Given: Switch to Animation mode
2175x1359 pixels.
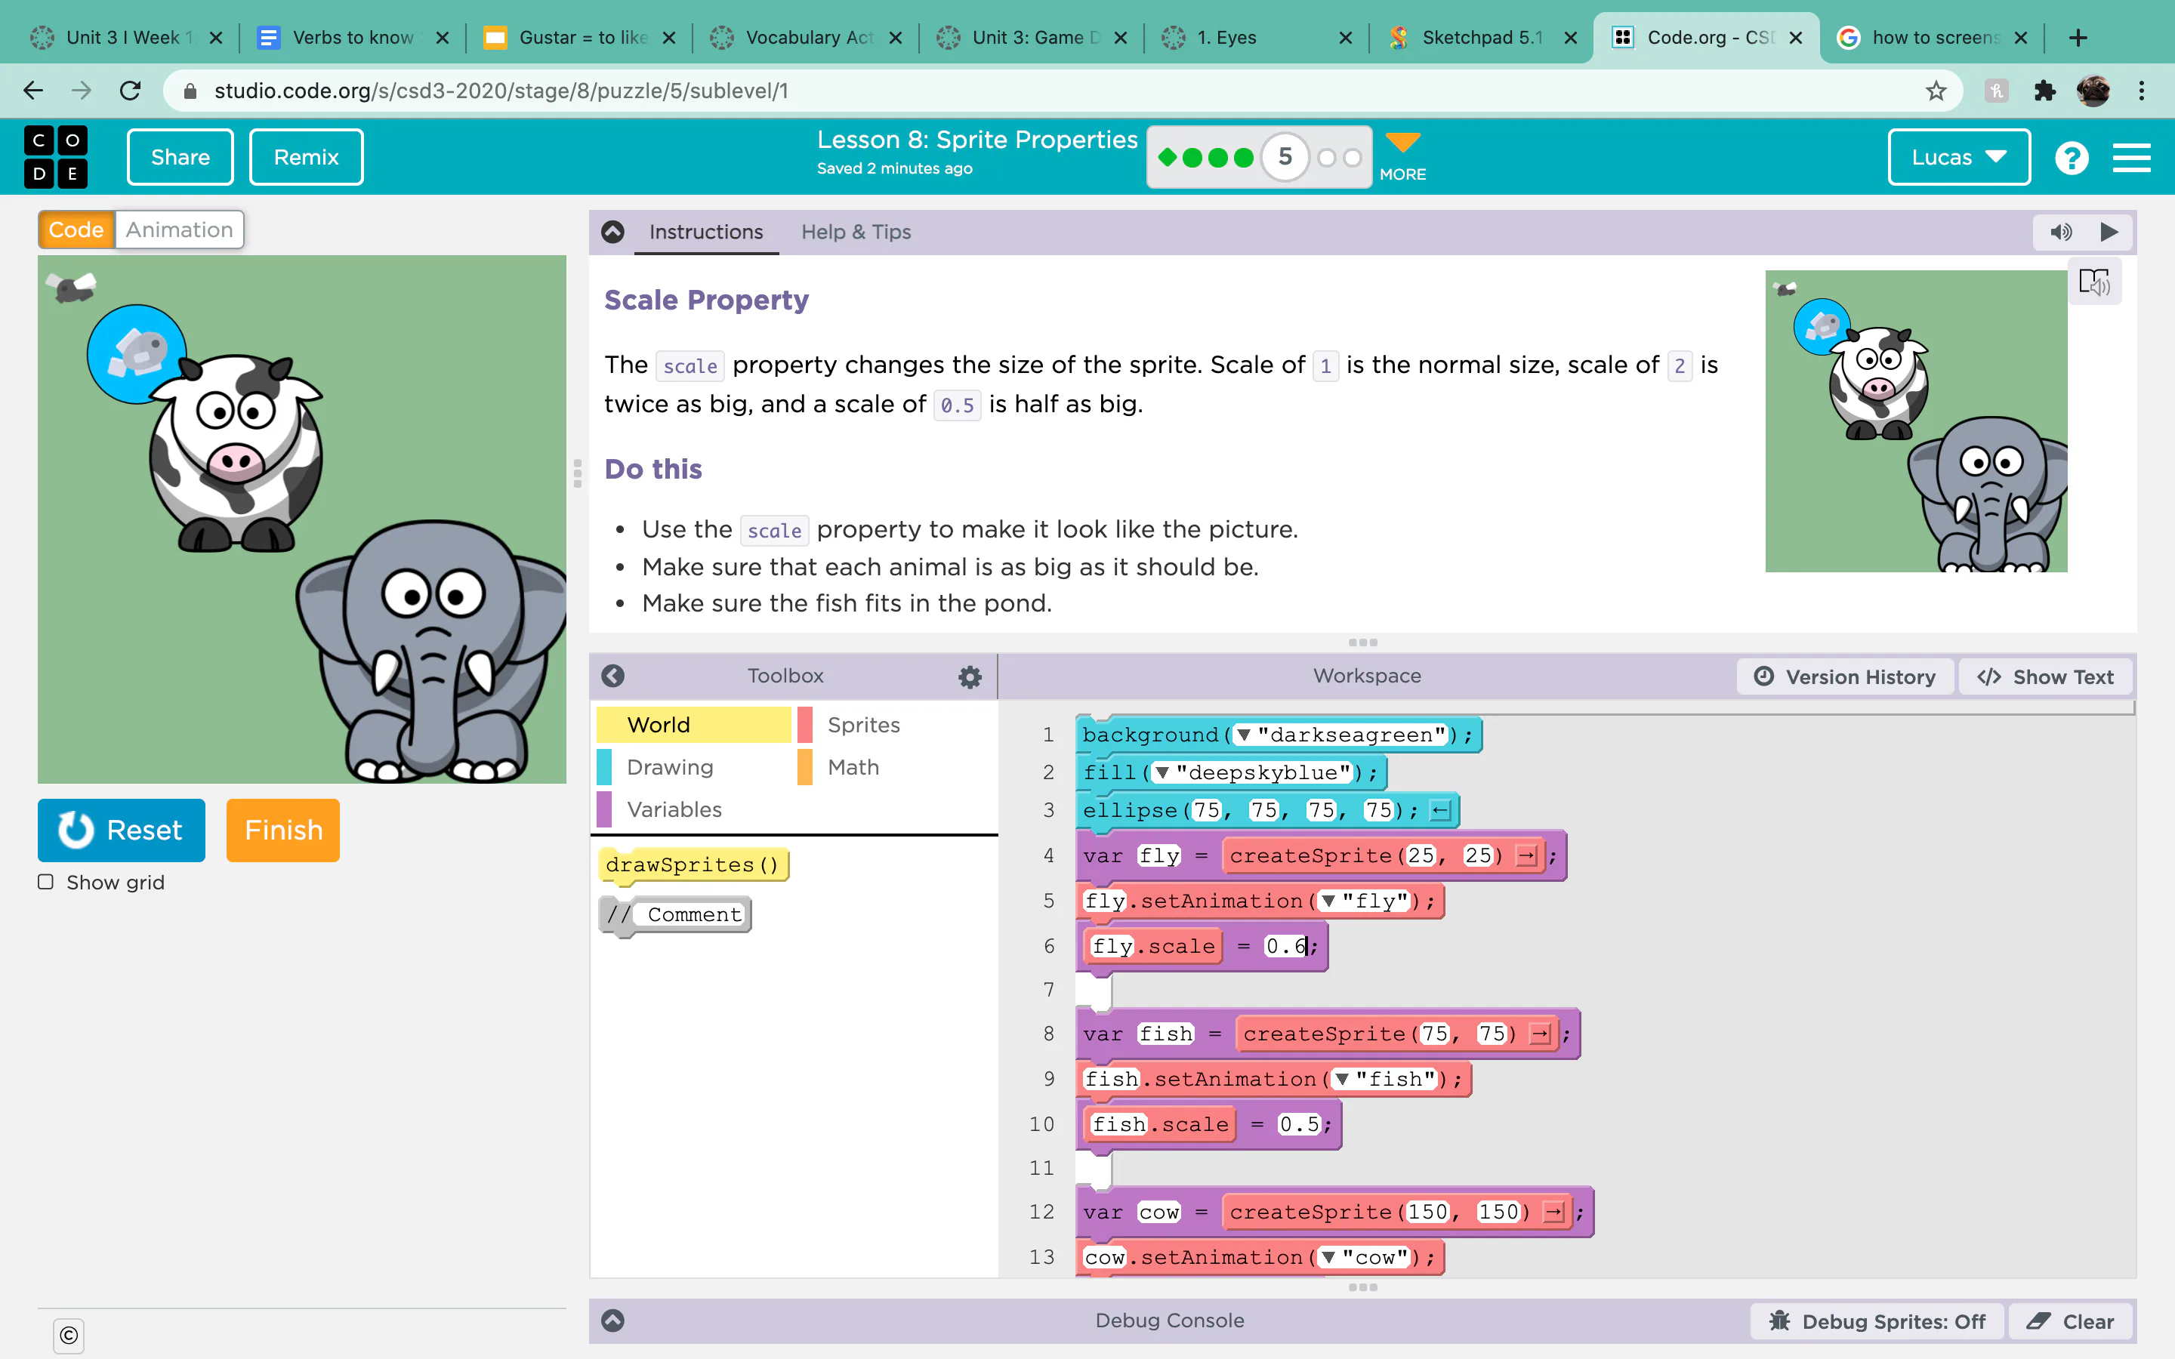Looking at the screenshot, I should point(179,230).
